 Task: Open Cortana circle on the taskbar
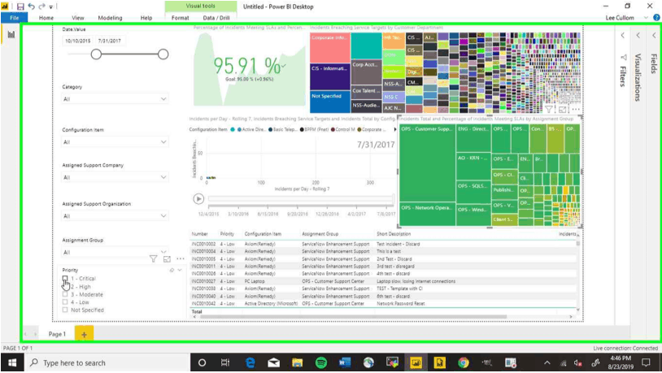[202, 362]
